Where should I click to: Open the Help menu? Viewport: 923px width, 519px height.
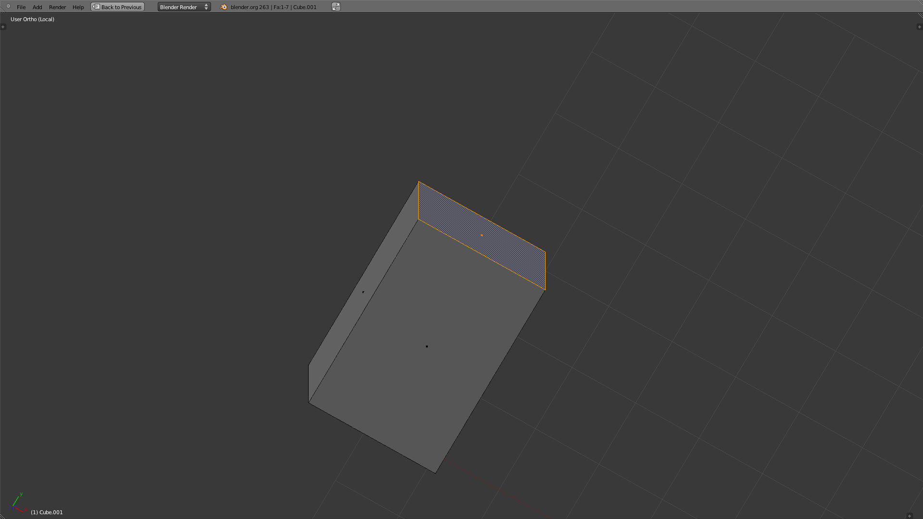78,7
